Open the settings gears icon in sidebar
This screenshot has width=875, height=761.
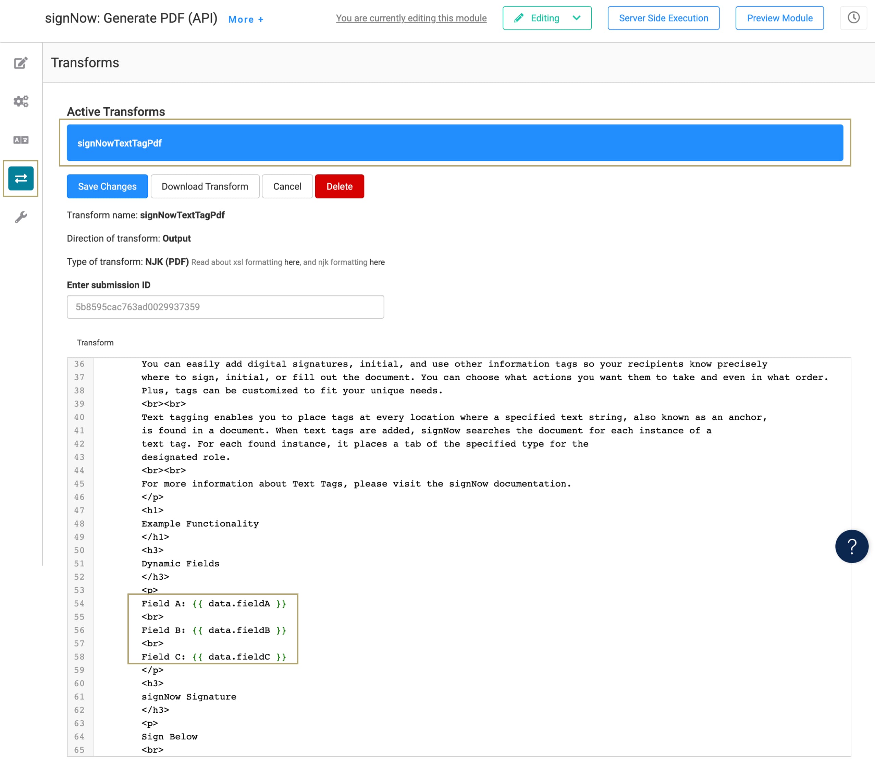pos(21,101)
